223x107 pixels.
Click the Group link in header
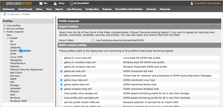pyautogui.click(x=61, y=3)
